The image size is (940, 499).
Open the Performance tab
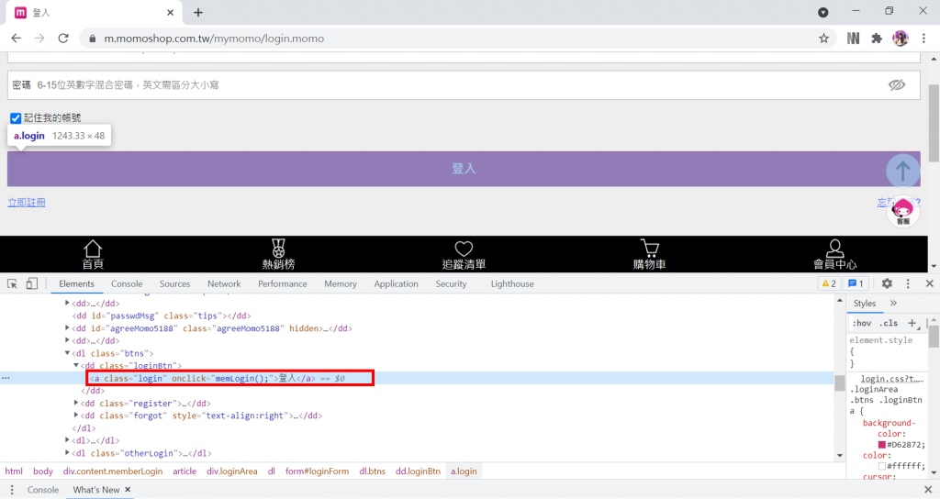tap(283, 284)
